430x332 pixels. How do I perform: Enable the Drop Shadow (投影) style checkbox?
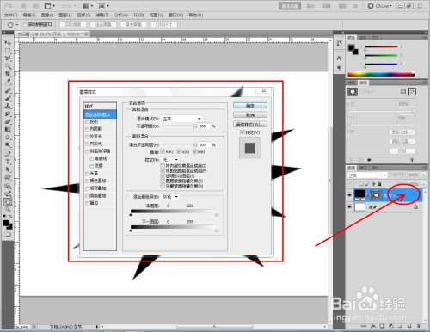coord(87,122)
